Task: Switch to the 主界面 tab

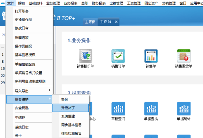Action: (90, 22)
